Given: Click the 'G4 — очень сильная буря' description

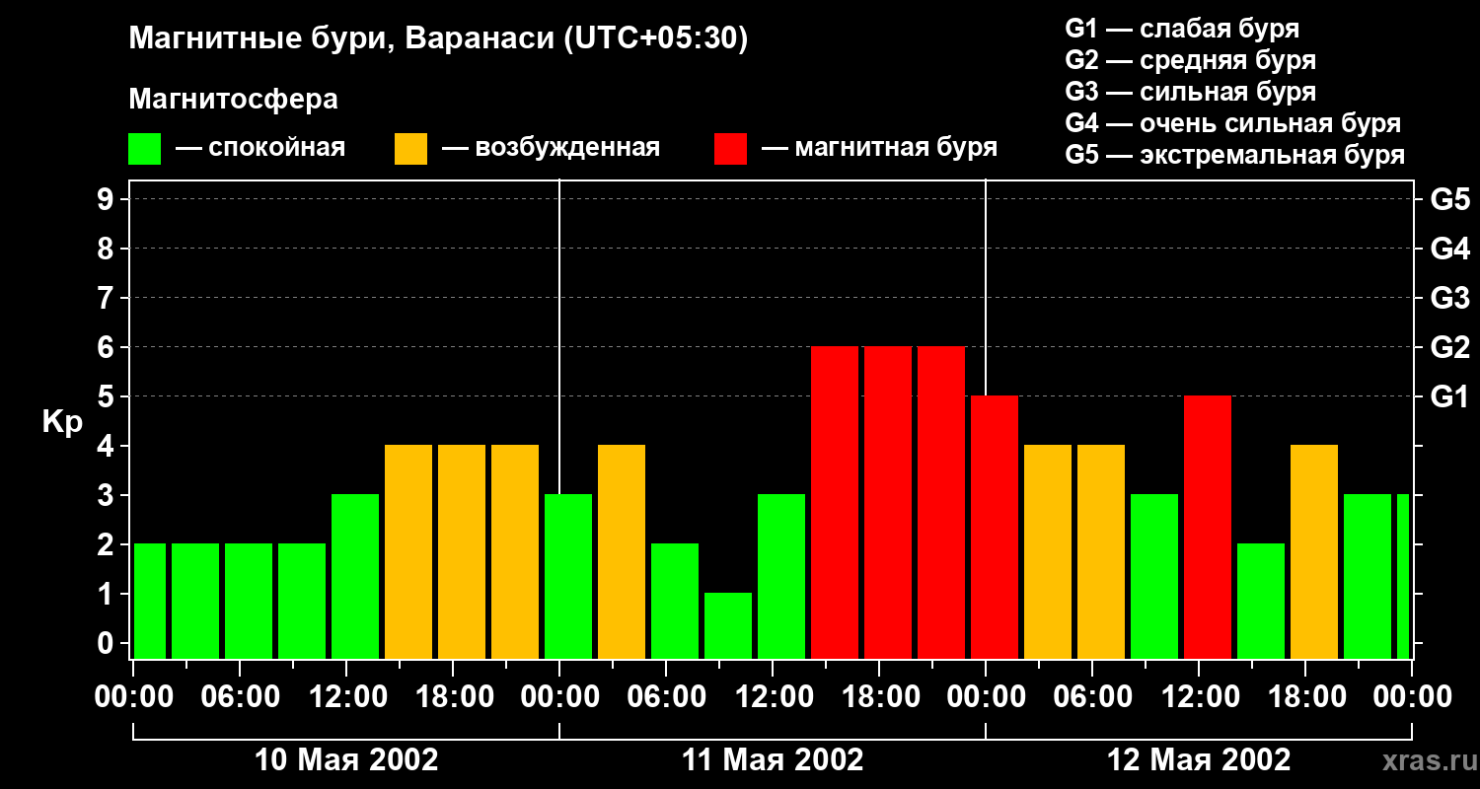Looking at the screenshot, I should pyautogui.click(x=1232, y=123).
